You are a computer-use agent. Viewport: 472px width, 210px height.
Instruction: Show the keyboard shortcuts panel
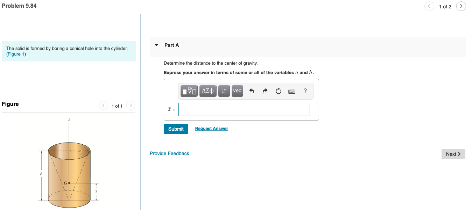pos(291,90)
